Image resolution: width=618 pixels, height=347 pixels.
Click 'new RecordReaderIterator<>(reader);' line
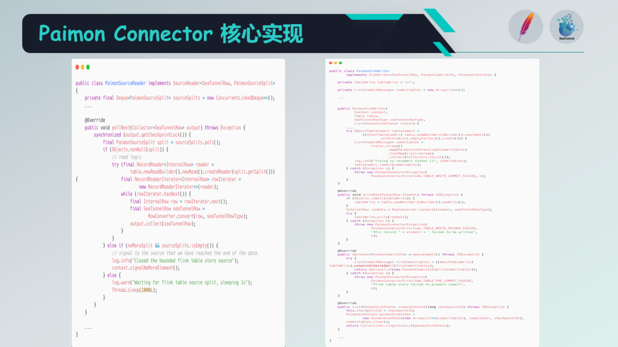pyautogui.click(x=179, y=187)
